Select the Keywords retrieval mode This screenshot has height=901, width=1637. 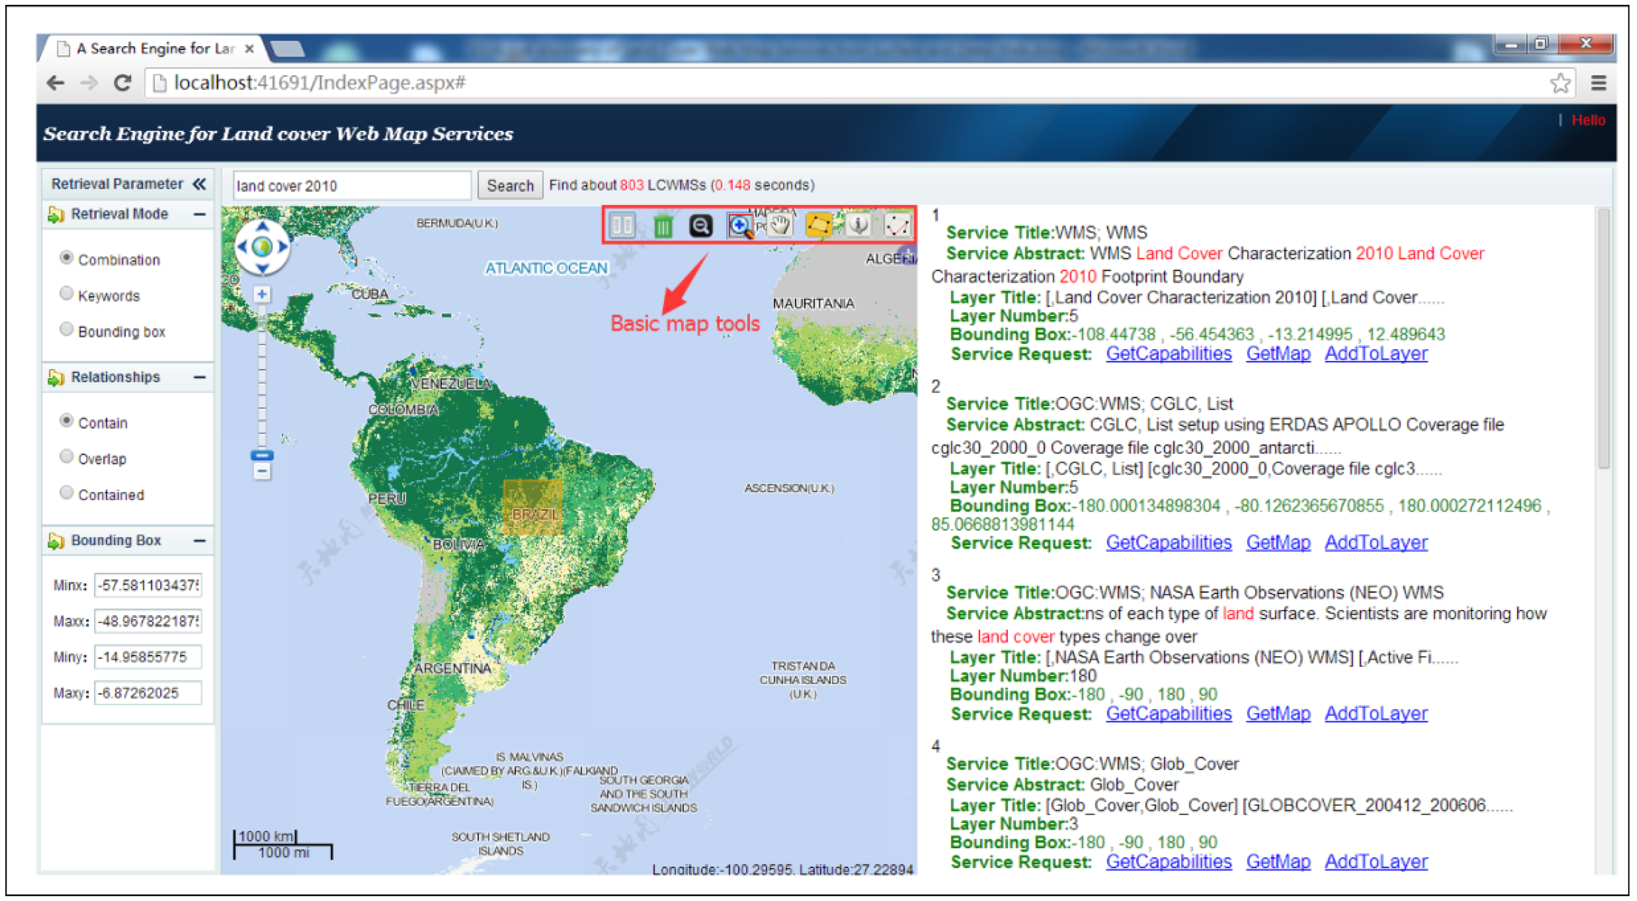pos(67,294)
